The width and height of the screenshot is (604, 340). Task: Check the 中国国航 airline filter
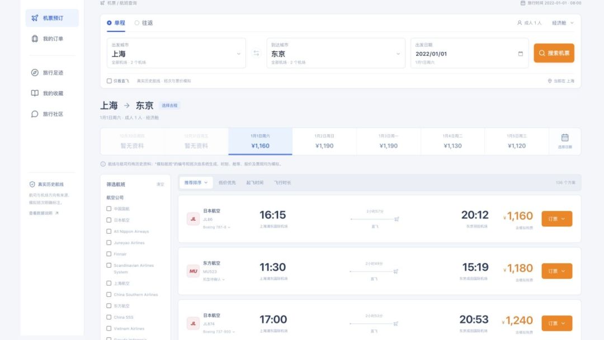point(109,209)
